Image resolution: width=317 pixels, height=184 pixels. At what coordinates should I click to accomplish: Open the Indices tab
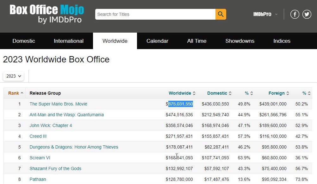(282, 41)
